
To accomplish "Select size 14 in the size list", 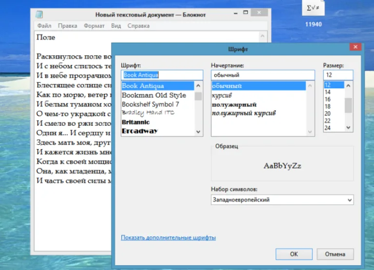I will 334,92.
